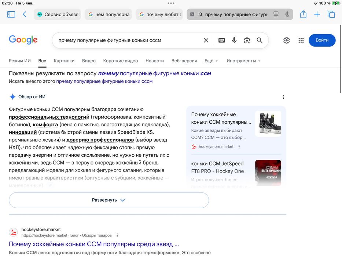
Task: Go back with the Safari back arrow
Action: (x=25, y=14)
